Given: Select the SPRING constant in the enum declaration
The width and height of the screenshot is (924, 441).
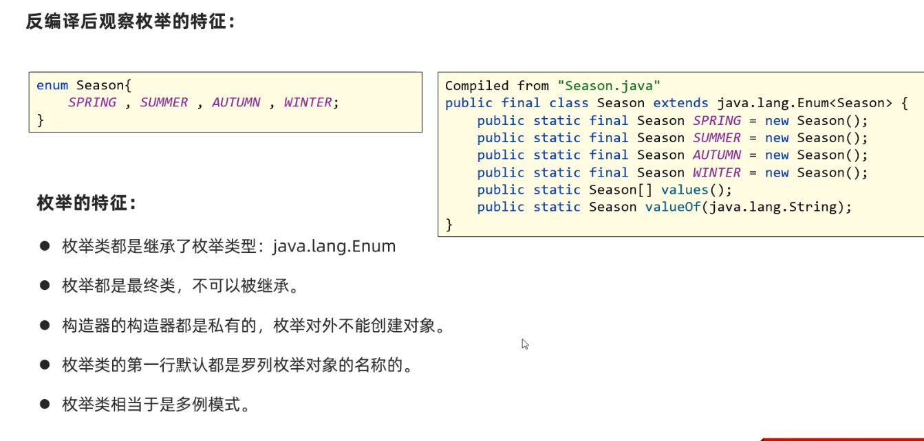Looking at the screenshot, I should (x=92, y=102).
